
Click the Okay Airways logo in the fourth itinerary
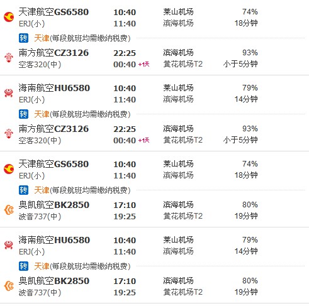click(x=9, y=286)
